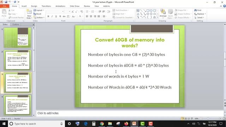Viewport: 226px width, 127px height.
Task: Open the Arrange dropdown
Action: (163, 13)
